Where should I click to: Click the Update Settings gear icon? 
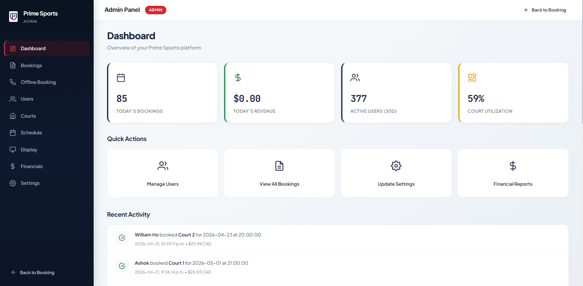(396, 166)
